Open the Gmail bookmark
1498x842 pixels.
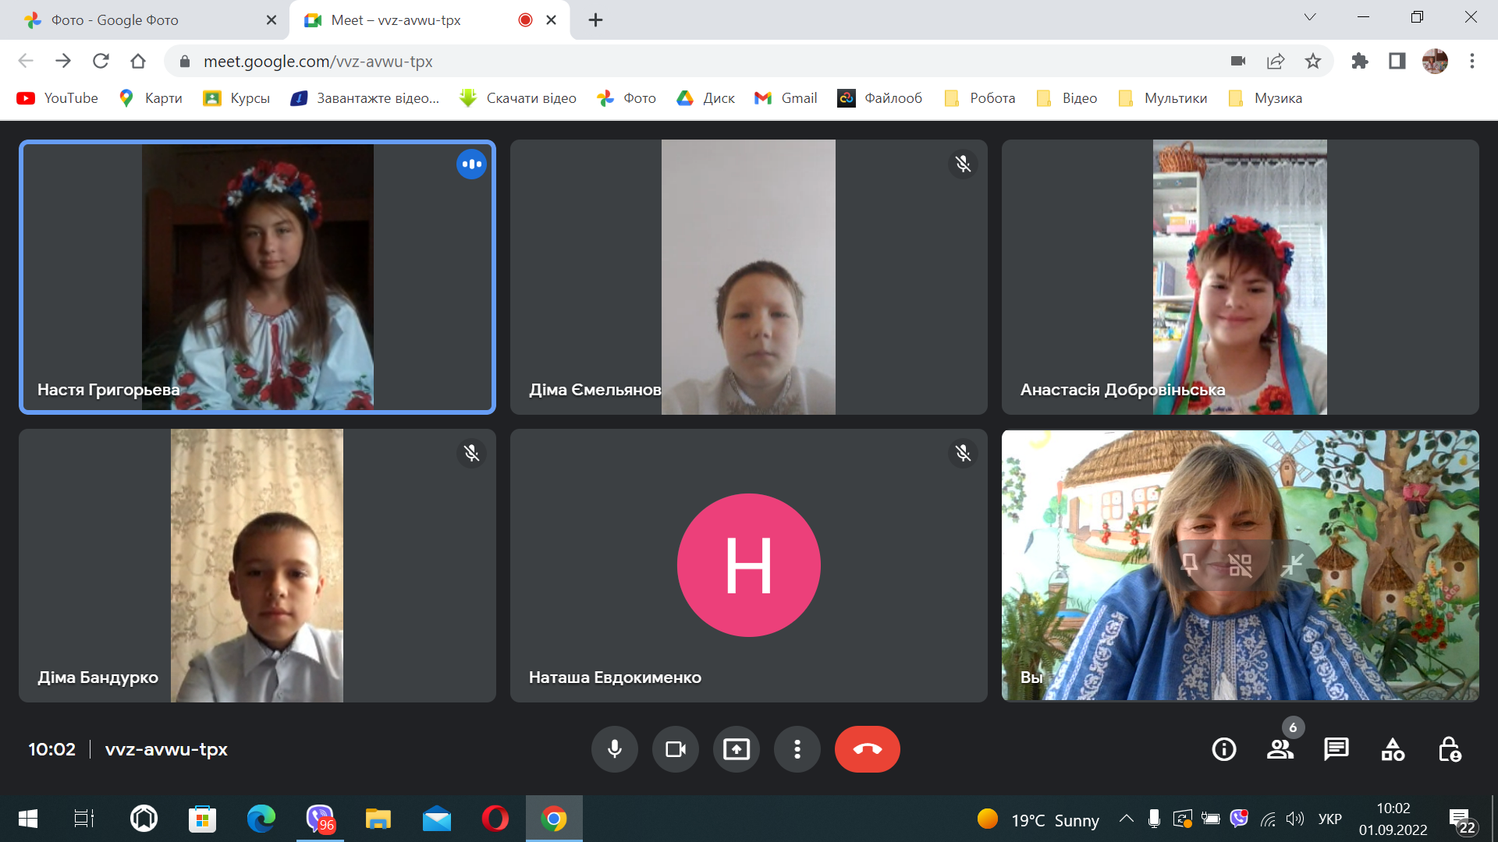(786, 98)
